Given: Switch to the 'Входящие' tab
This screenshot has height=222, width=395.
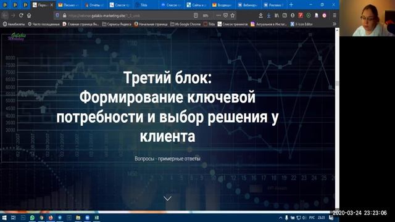Looking at the screenshot, I should (x=223, y=5).
